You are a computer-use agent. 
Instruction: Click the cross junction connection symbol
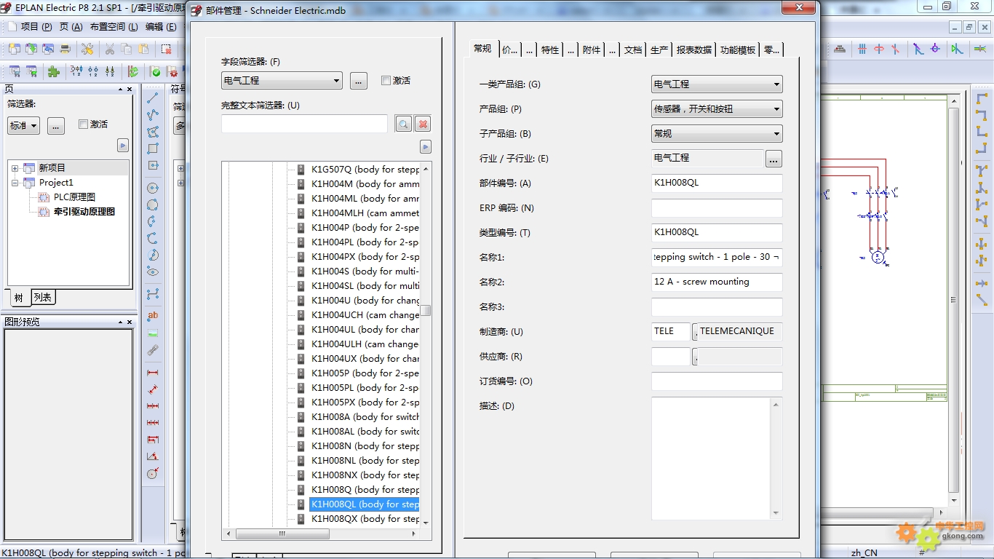(x=982, y=243)
